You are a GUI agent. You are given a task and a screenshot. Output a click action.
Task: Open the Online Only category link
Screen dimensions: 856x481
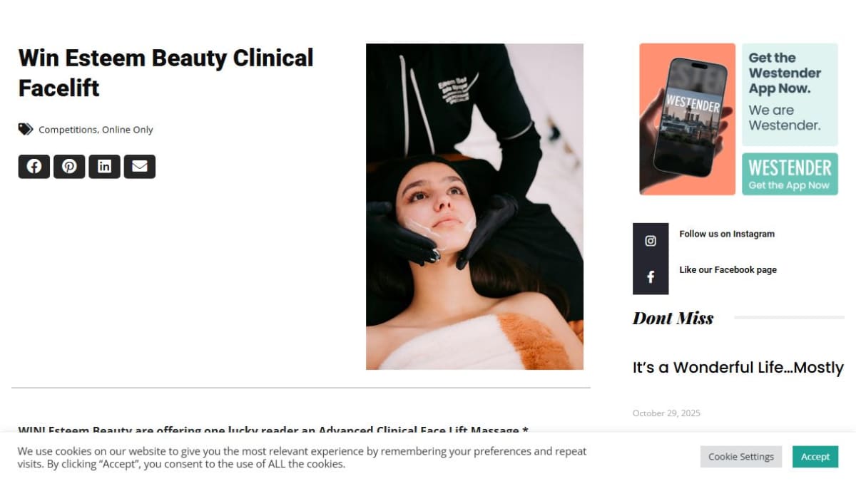point(128,130)
